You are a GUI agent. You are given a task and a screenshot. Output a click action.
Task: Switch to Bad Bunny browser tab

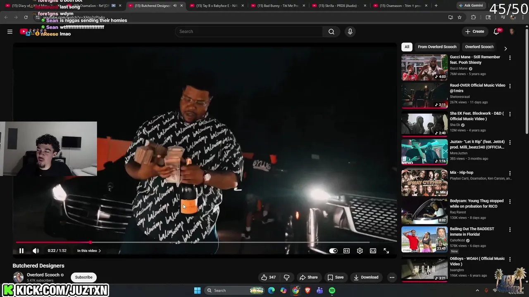[x=278, y=6]
